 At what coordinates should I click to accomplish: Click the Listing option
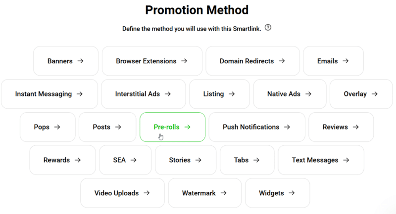pos(219,94)
